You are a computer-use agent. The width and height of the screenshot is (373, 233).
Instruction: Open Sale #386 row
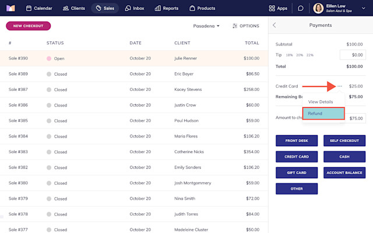point(134,105)
